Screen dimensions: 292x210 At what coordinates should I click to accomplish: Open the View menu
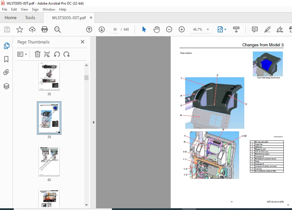pyautogui.click(x=24, y=9)
